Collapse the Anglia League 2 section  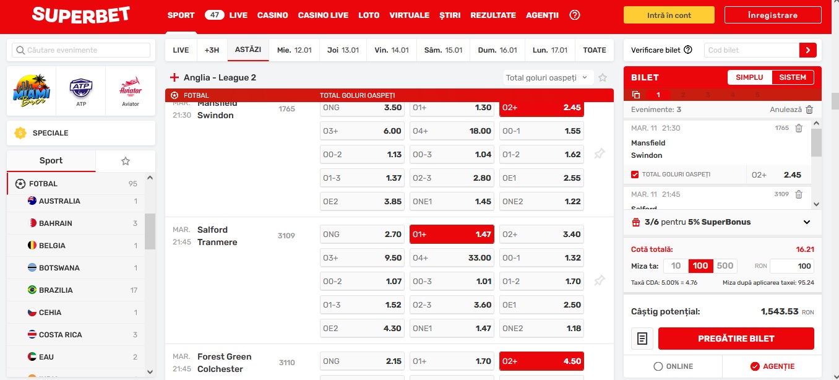174,78
